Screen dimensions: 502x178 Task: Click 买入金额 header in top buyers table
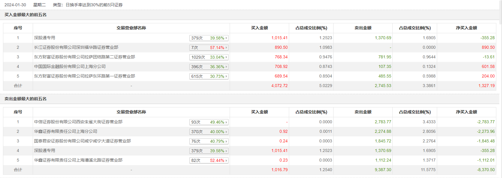259,28
